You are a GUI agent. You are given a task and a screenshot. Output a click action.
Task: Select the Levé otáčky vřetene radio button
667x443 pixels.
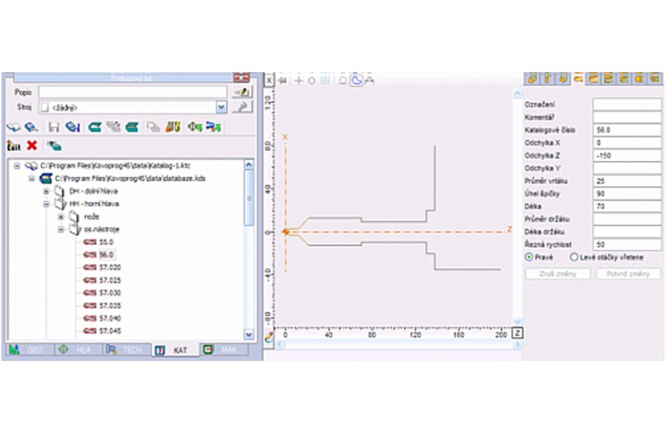tap(574, 257)
